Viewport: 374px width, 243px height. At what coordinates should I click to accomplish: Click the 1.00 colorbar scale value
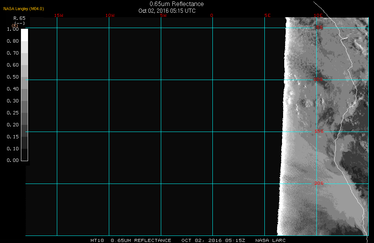click(13, 29)
